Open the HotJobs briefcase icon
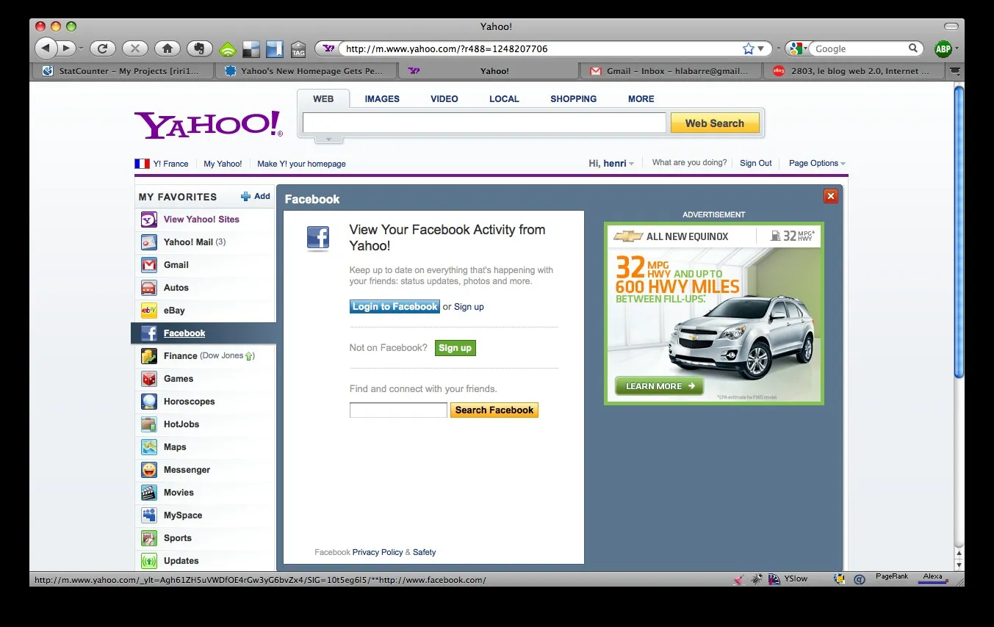This screenshot has width=994, height=627. (x=149, y=424)
